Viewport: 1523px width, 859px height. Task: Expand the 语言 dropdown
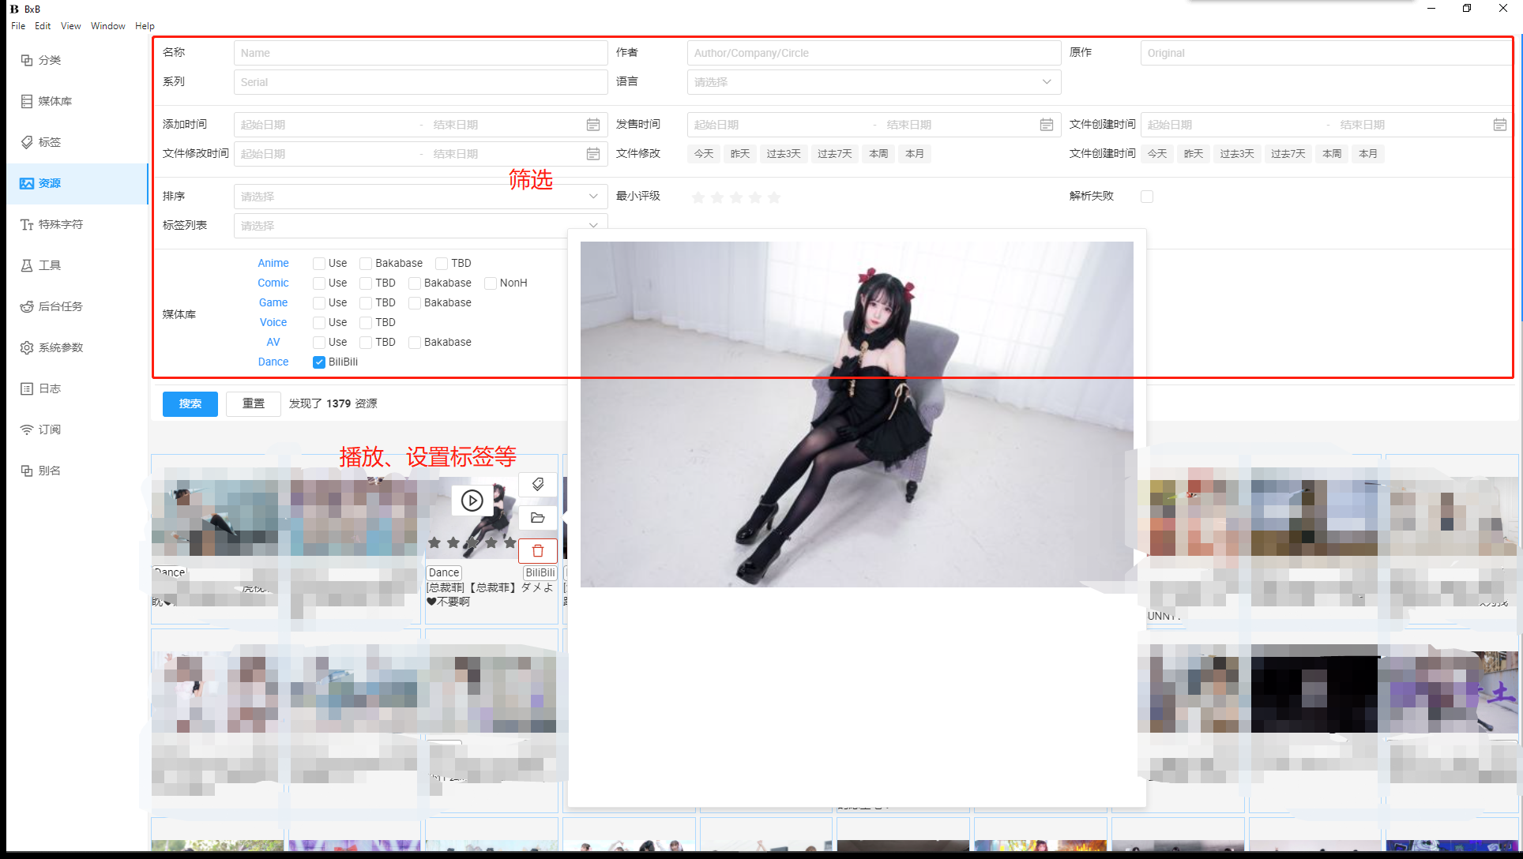pos(873,82)
